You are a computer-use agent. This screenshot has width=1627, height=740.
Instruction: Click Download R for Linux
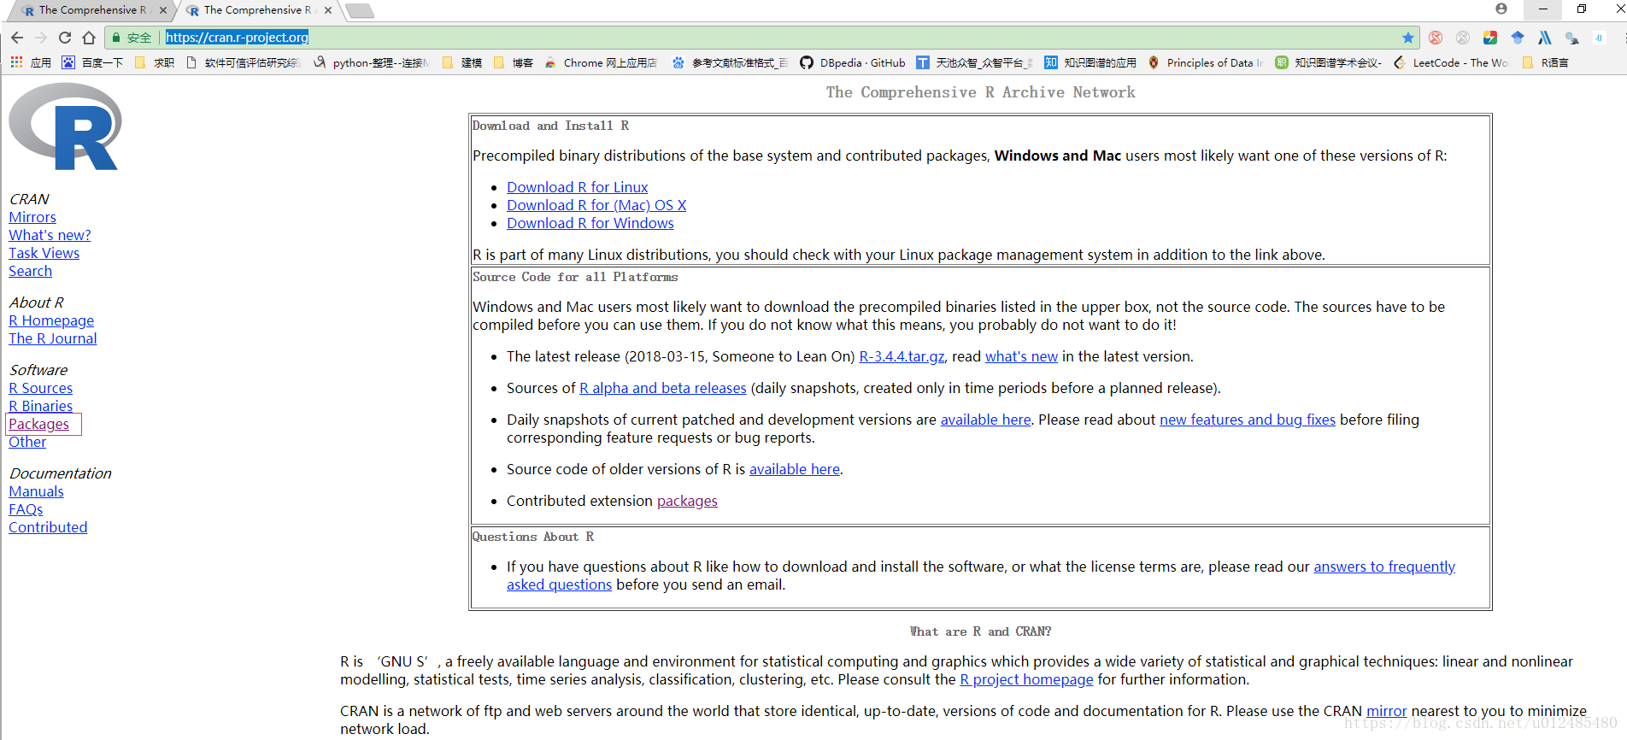577,187
